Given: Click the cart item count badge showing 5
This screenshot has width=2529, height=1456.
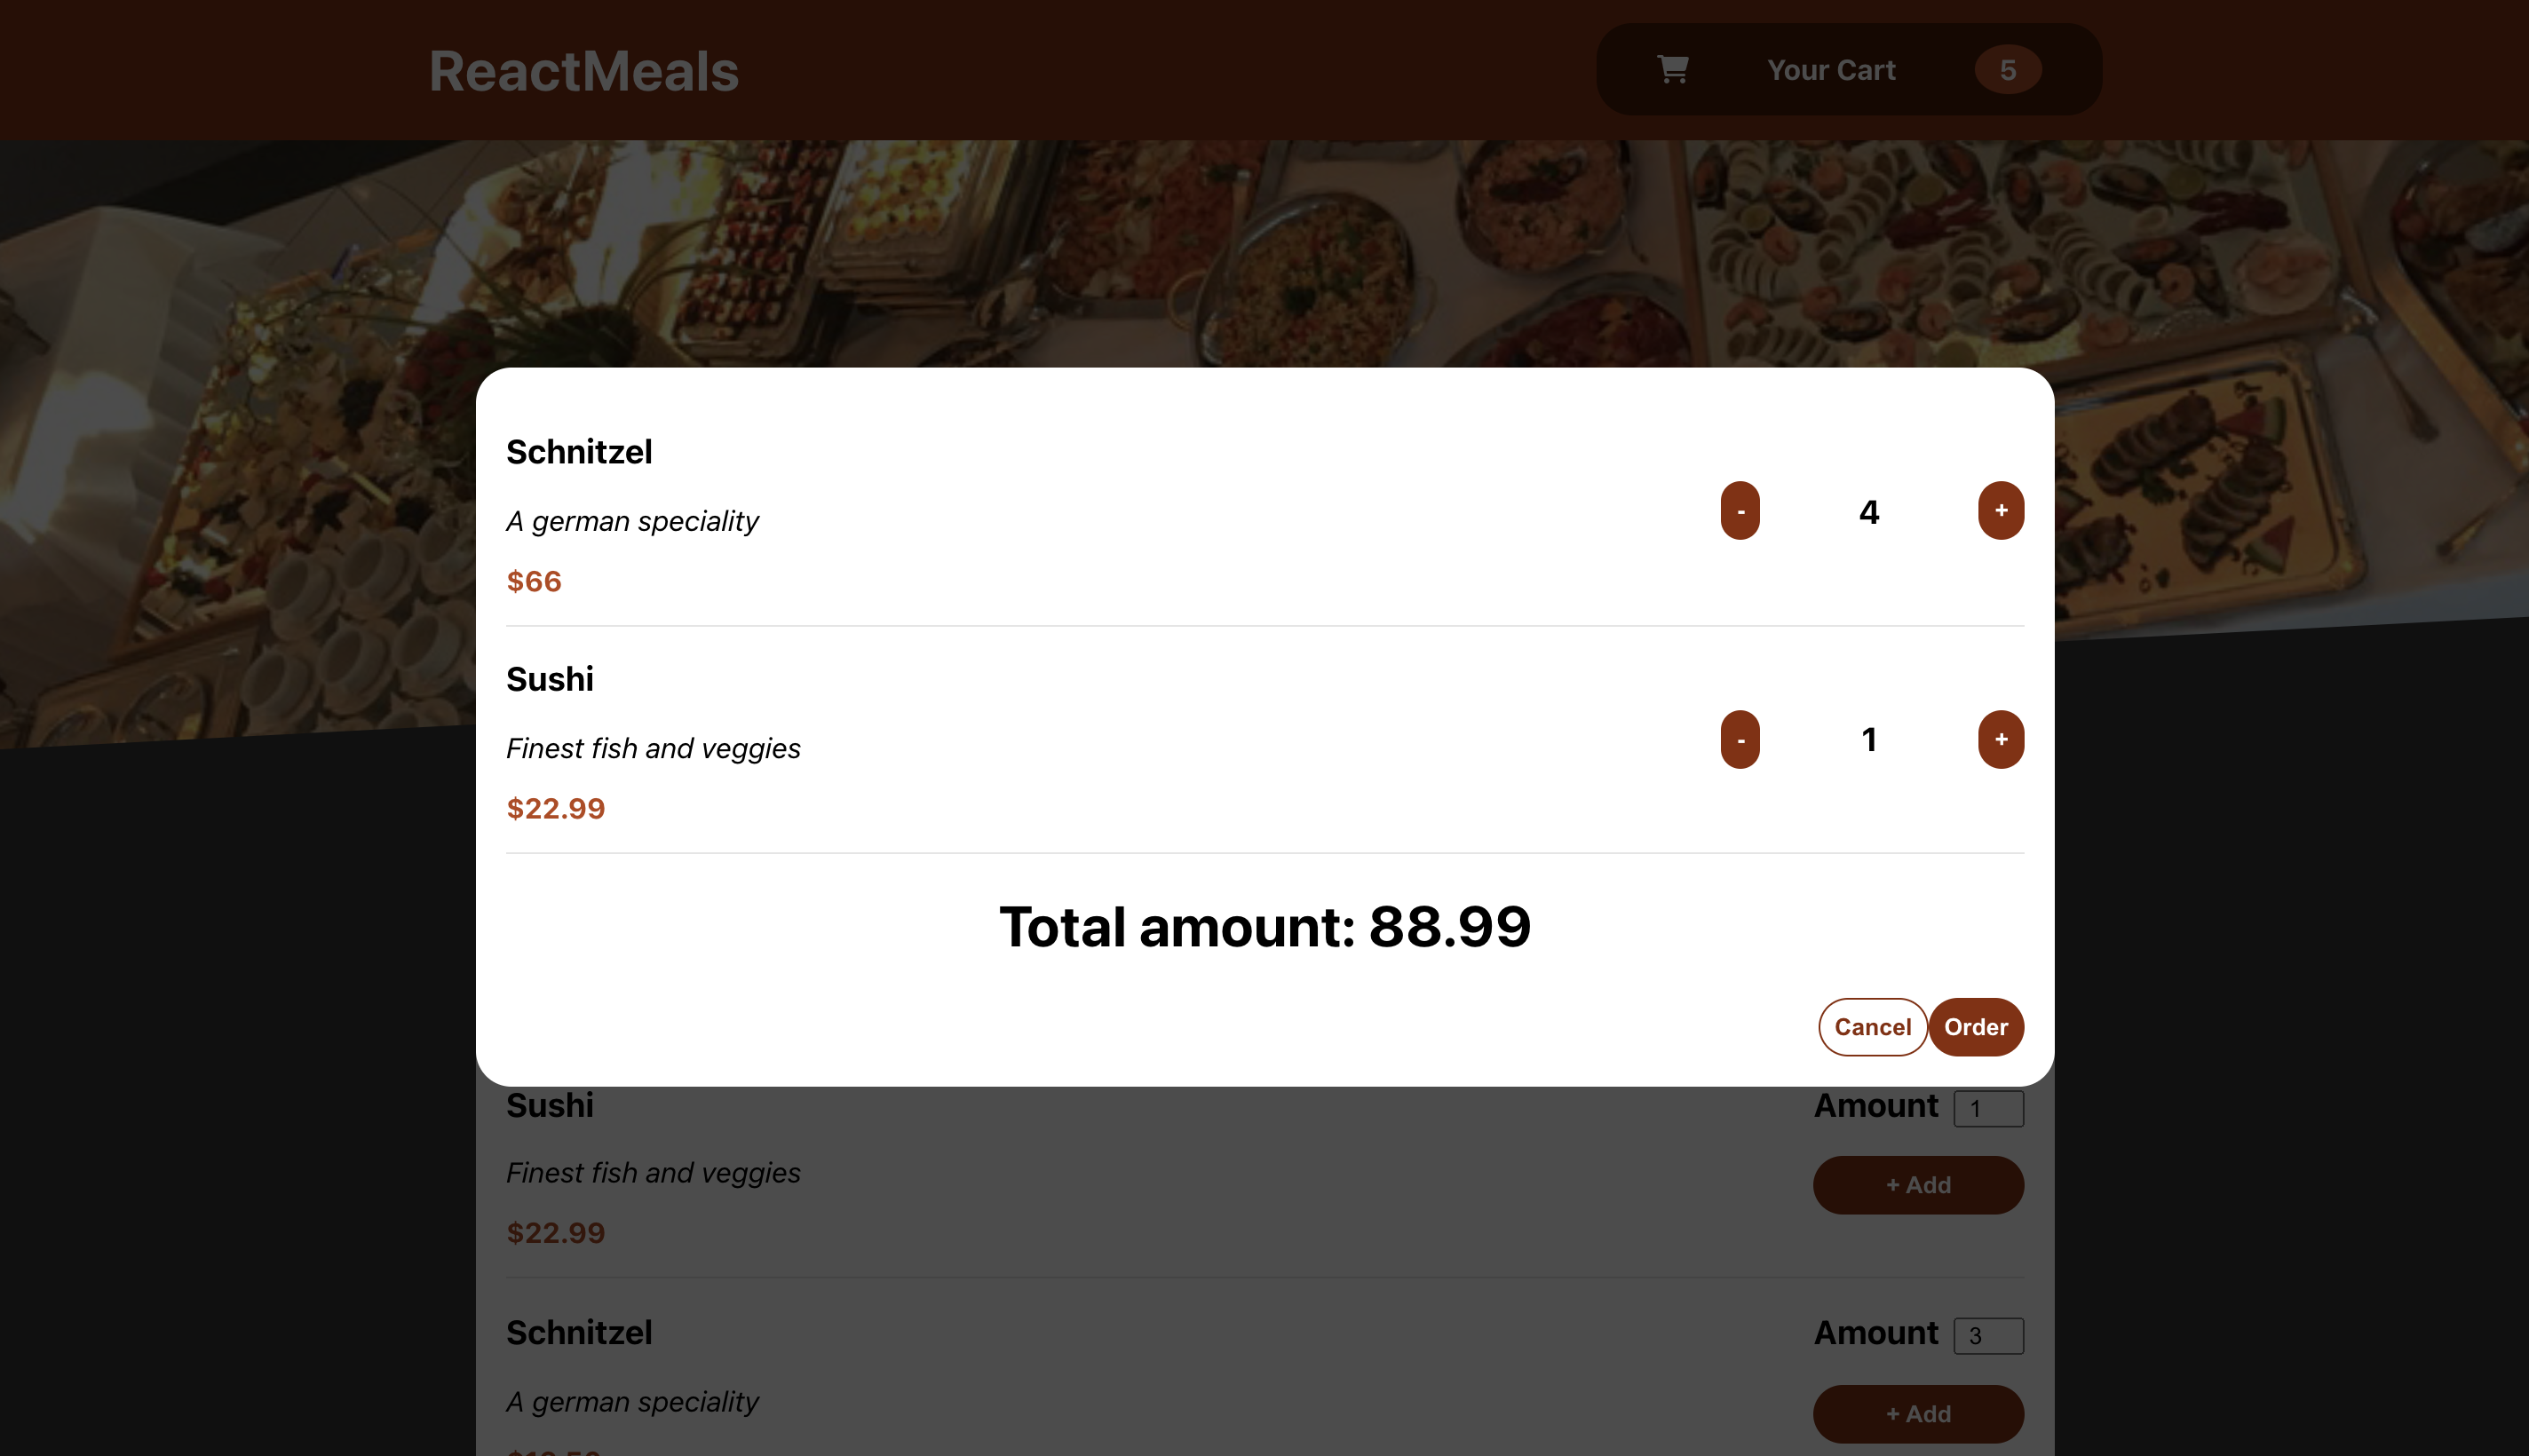Looking at the screenshot, I should coord(2008,69).
